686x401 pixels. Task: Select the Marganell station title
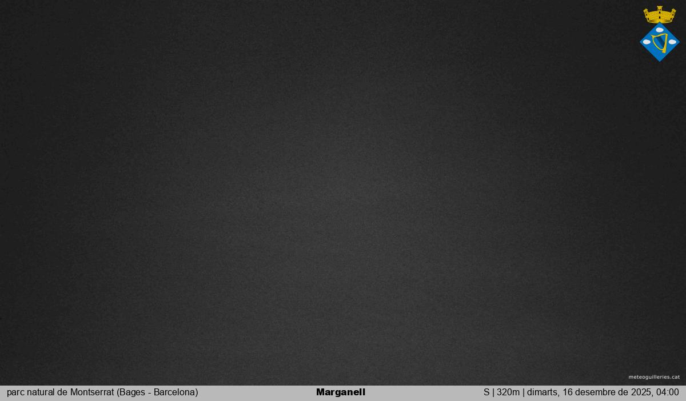click(x=341, y=392)
